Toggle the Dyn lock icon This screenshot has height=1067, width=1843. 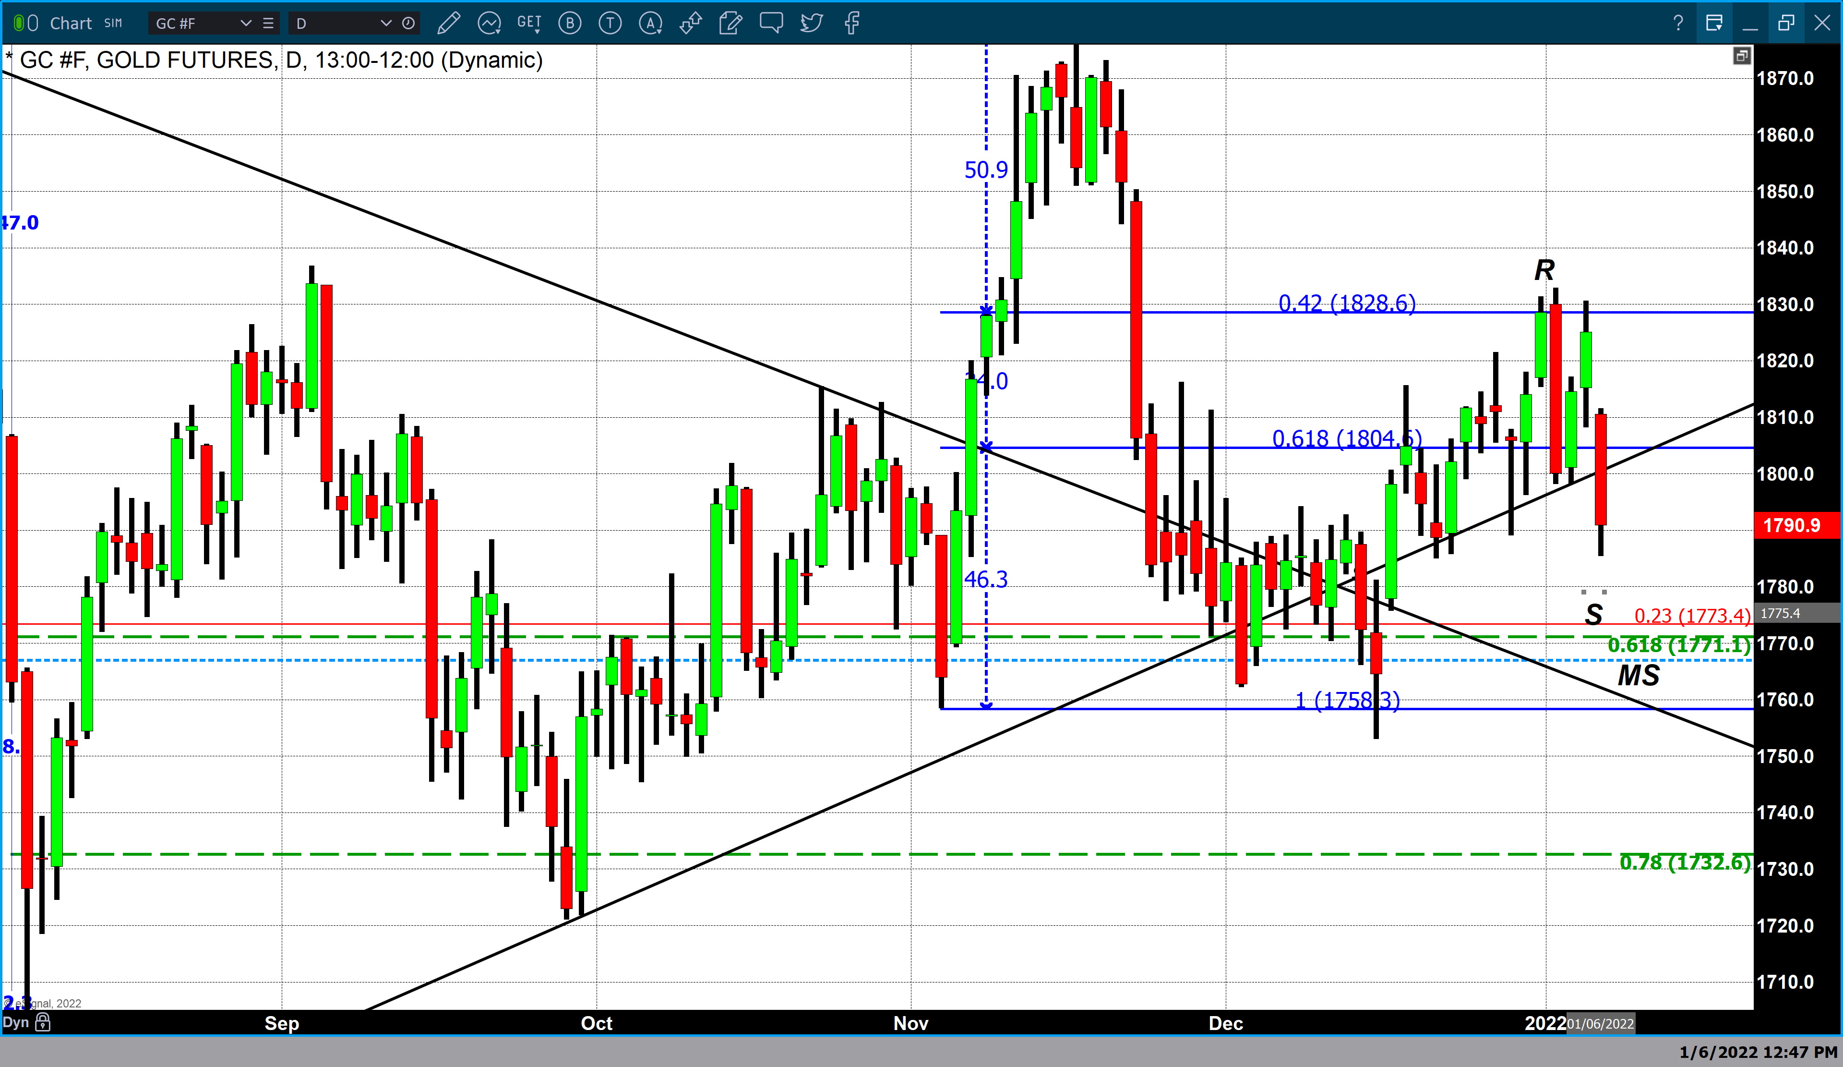43,1022
